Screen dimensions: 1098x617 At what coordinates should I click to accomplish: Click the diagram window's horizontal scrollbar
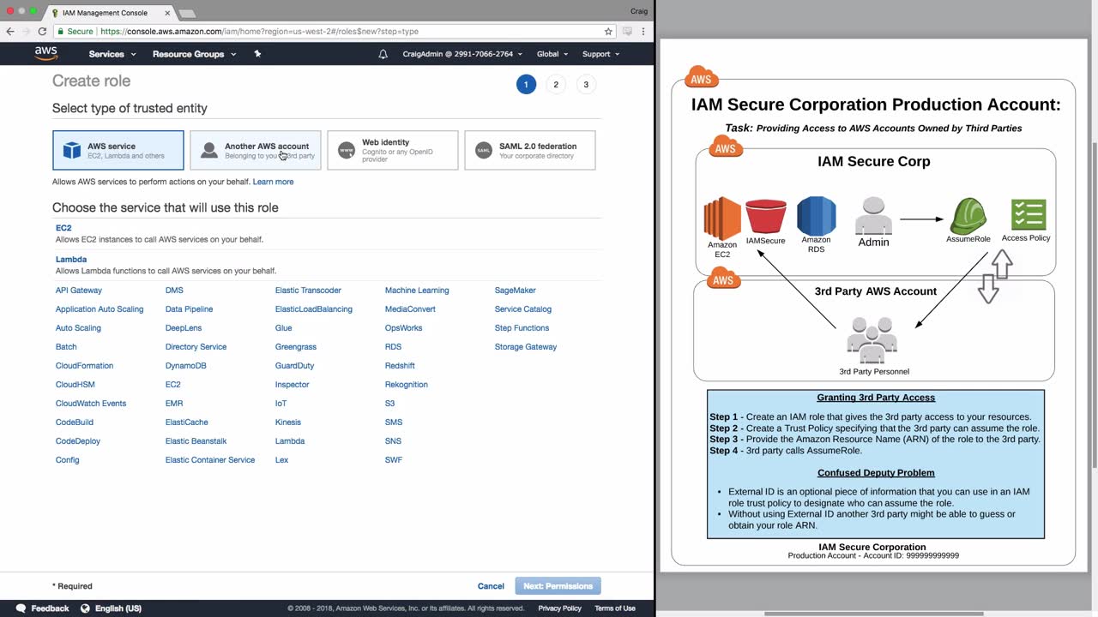873,614
